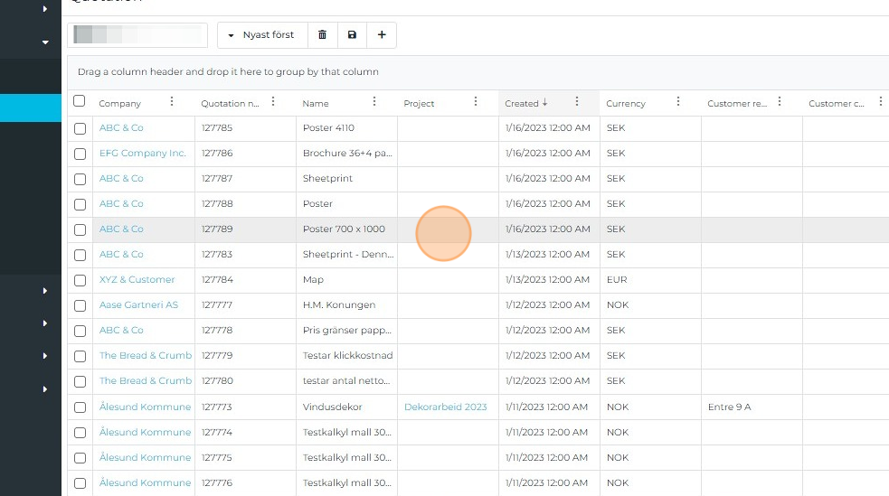Screen dimensions: 889x496
Task: Click the Company column header
Action: pos(120,103)
